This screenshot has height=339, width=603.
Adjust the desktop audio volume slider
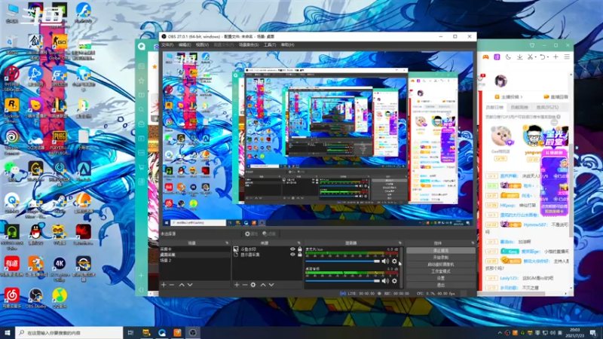(x=343, y=281)
